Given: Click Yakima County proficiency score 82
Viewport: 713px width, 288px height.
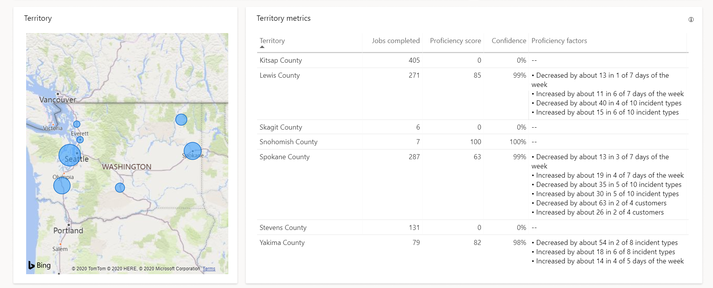Looking at the screenshot, I should pyautogui.click(x=477, y=243).
